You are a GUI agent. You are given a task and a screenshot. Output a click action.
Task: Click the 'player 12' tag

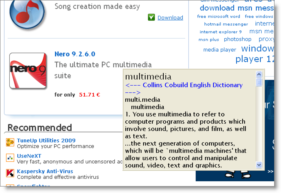[x=255, y=59]
